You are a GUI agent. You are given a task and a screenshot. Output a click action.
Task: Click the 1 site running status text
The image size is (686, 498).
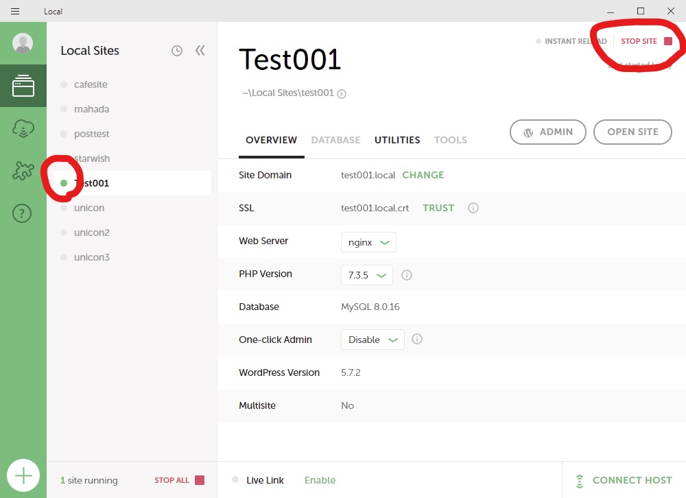pyautogui.click(x=88, y=480)
